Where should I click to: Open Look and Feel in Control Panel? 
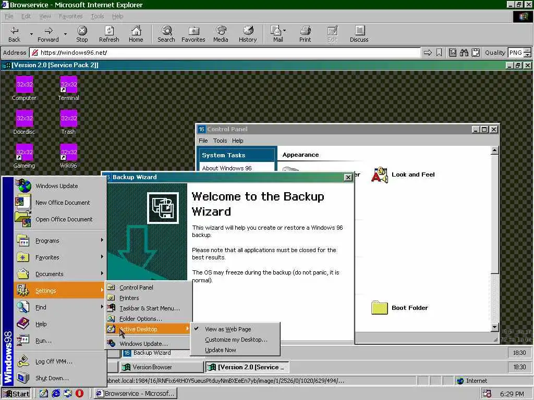(x=403, y=175)
